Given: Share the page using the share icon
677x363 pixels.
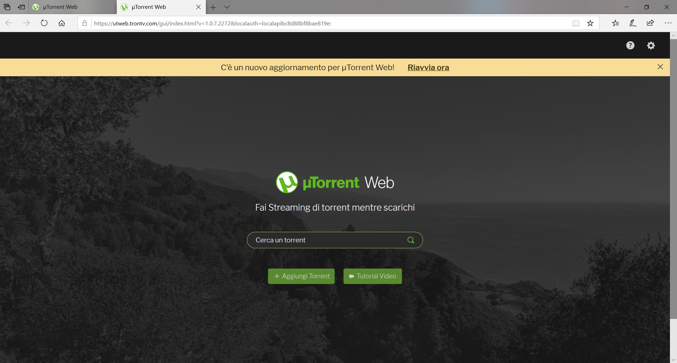Looking at the screenshot, I should coord(651,23).
